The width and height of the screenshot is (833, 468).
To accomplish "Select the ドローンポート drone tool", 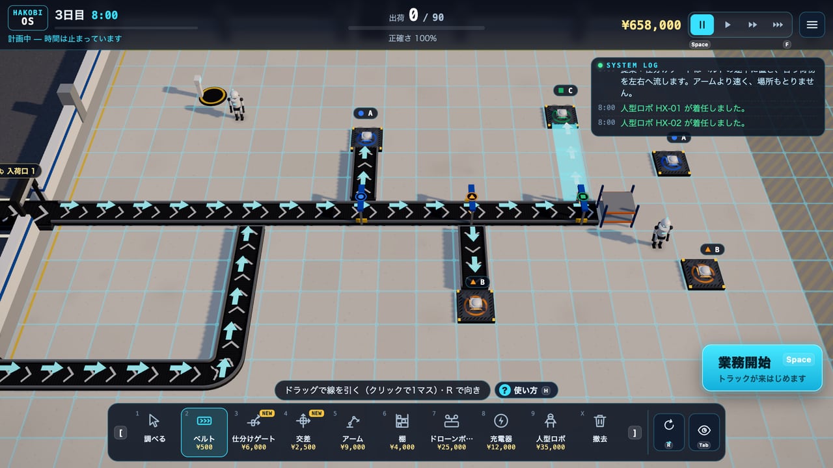I will (x=452, y=432).
